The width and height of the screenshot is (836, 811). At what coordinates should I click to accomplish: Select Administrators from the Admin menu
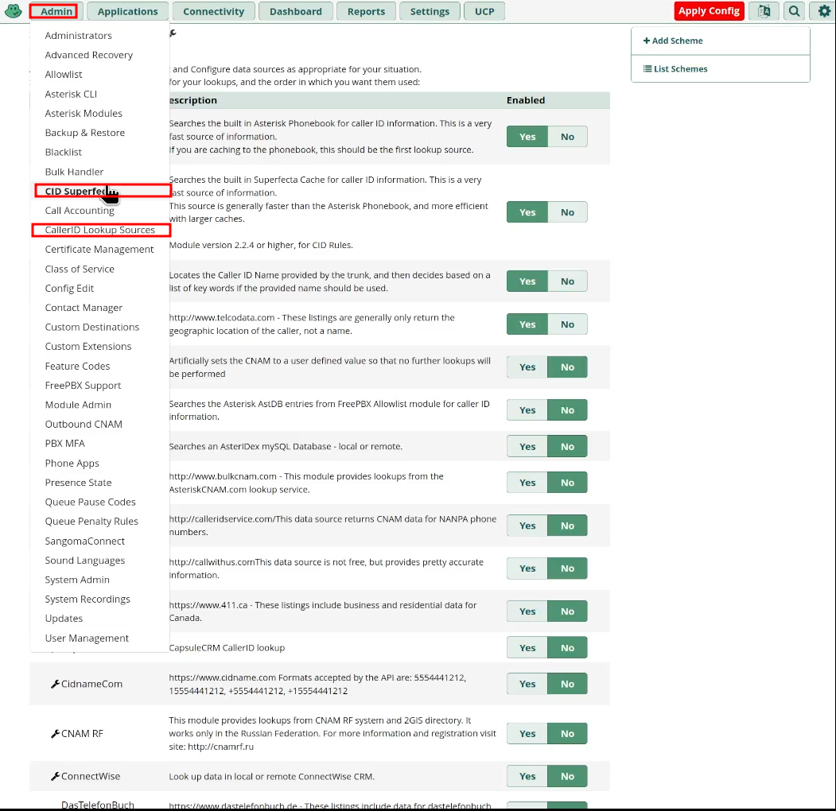click(x=79, y=36)
